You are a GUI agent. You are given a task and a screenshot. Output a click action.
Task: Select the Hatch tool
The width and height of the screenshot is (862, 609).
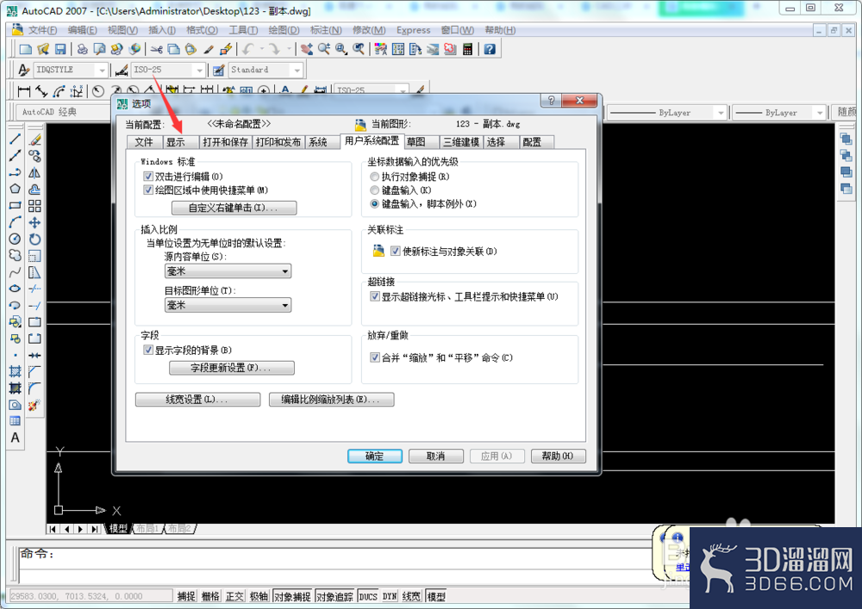16,371
